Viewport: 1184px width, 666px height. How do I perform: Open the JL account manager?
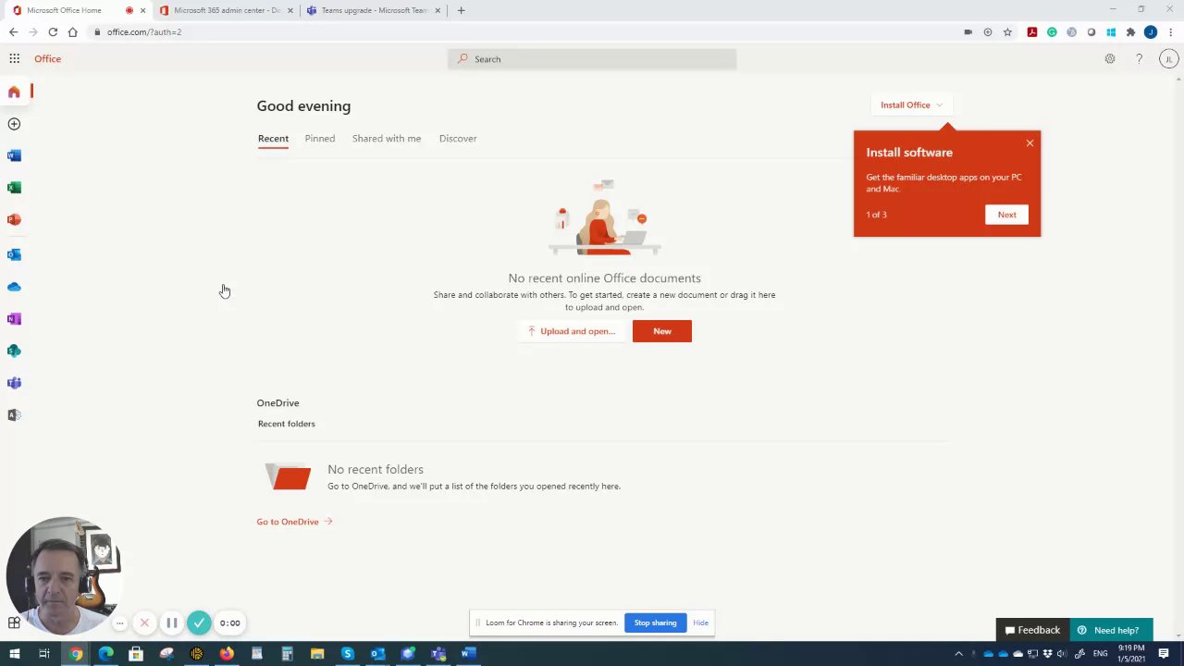(x=1168, y=58)
